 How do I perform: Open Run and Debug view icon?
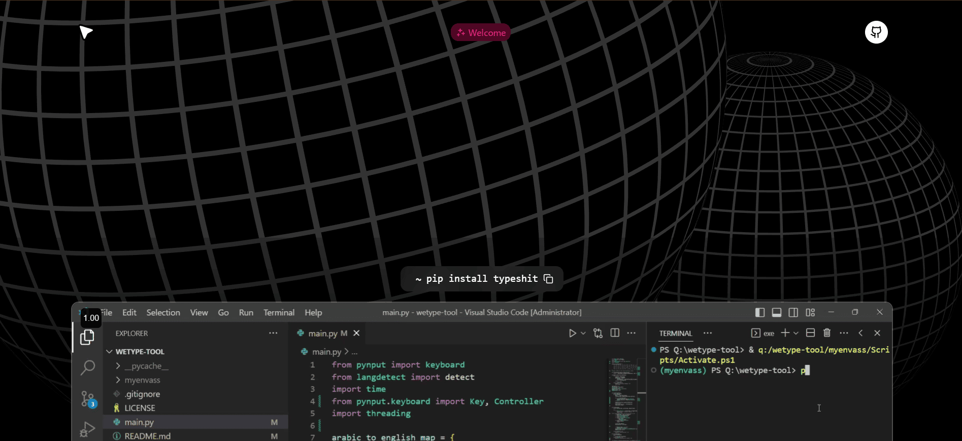point(87,429)
